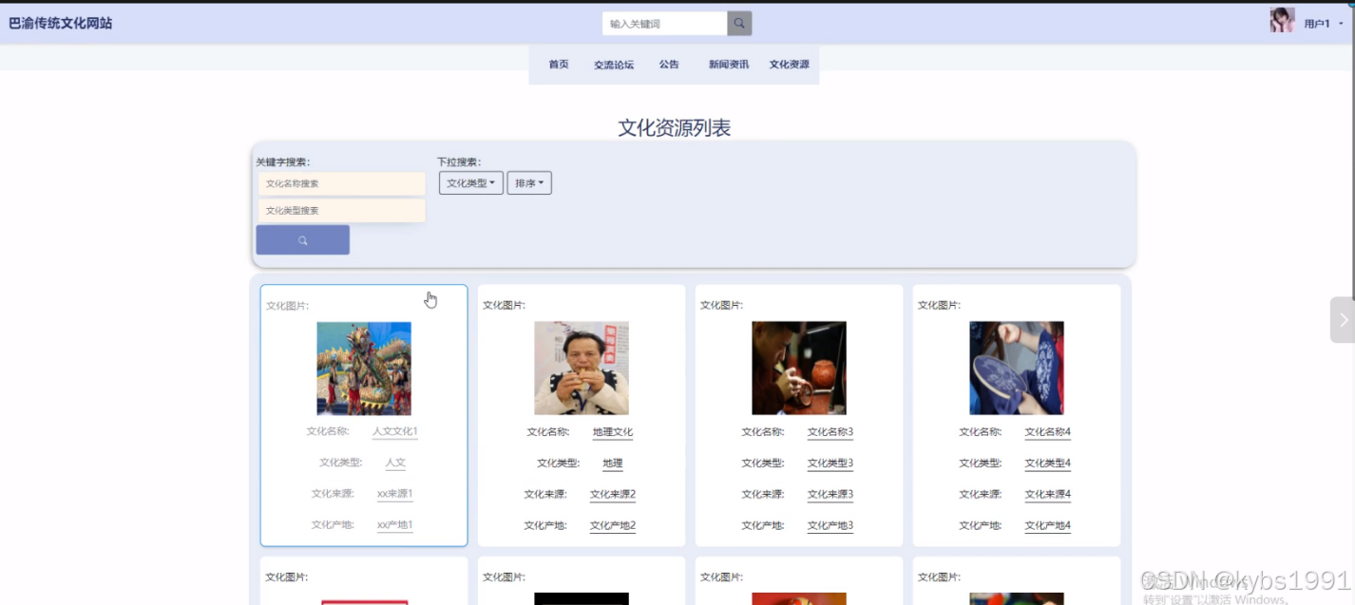The width and height of the screenshot is (1355, 605).
Task: Expand the 用户1 account dropdown
Action: point(1324,24)
